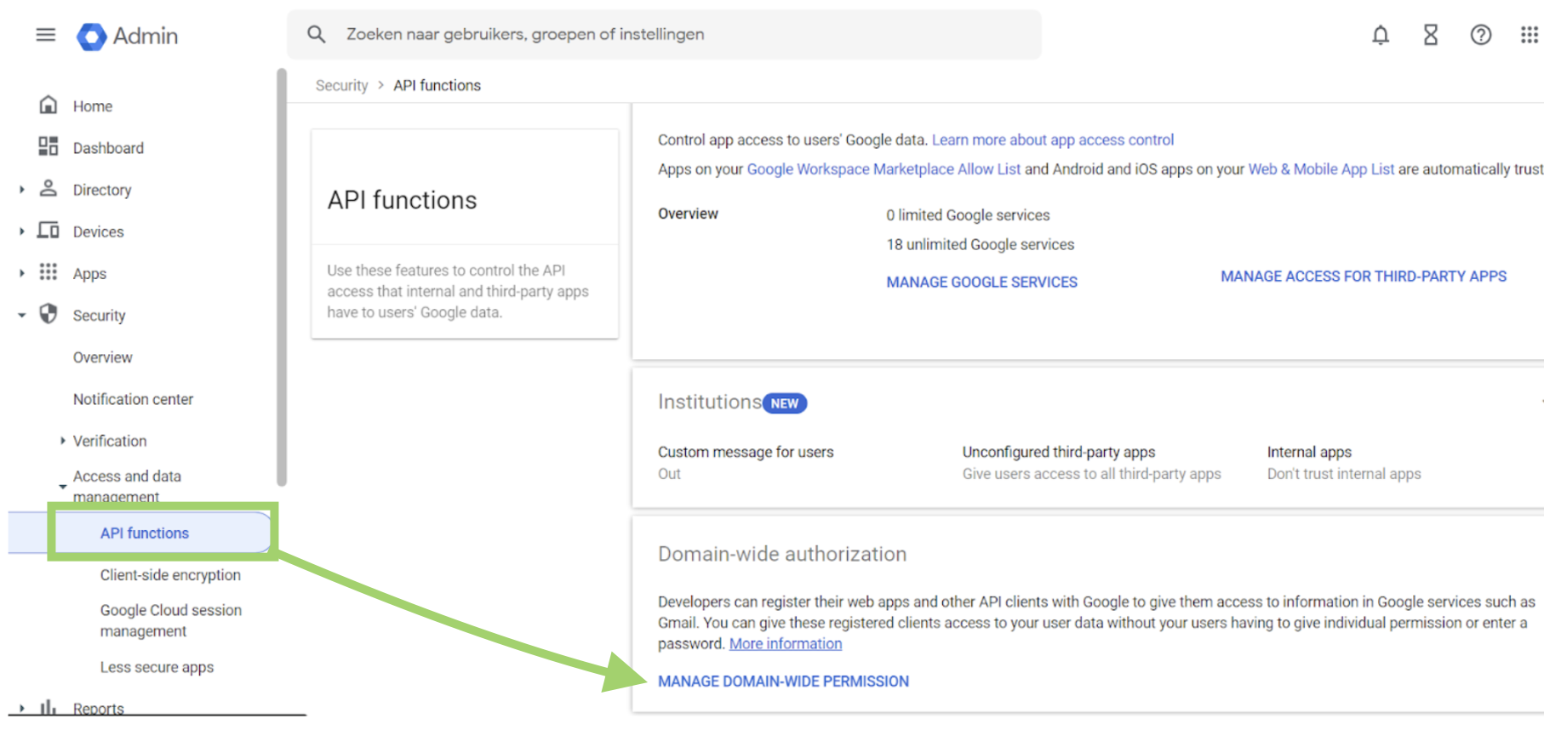Select API functions in sidebar
This screenshot has height=730, width=1544.
(145, 533)
